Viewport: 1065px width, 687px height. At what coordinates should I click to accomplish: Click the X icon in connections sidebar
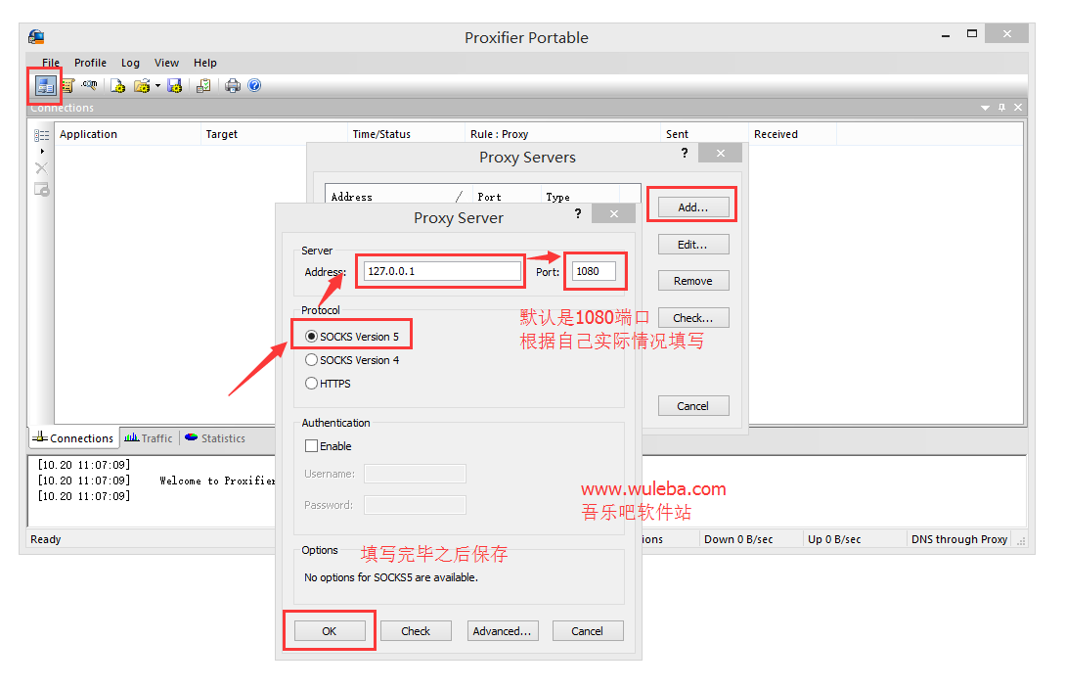coord(41,168)
